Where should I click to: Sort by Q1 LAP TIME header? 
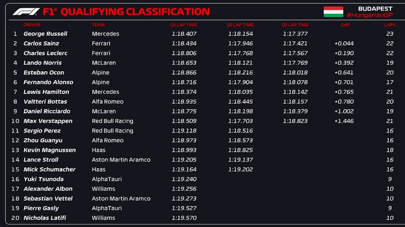pos(184,25)
